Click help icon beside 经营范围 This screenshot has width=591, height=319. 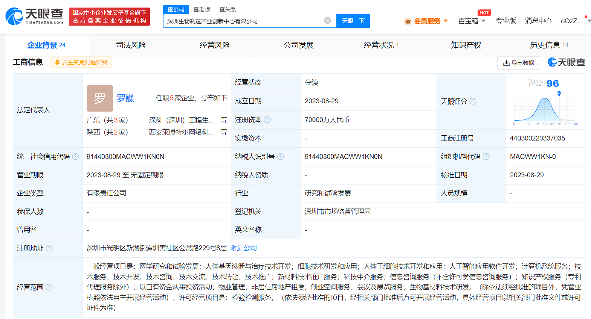pos(49,287)
